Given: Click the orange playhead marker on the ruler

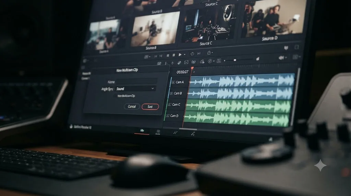Looking at the screenshot, I should [x=192, y=68].
